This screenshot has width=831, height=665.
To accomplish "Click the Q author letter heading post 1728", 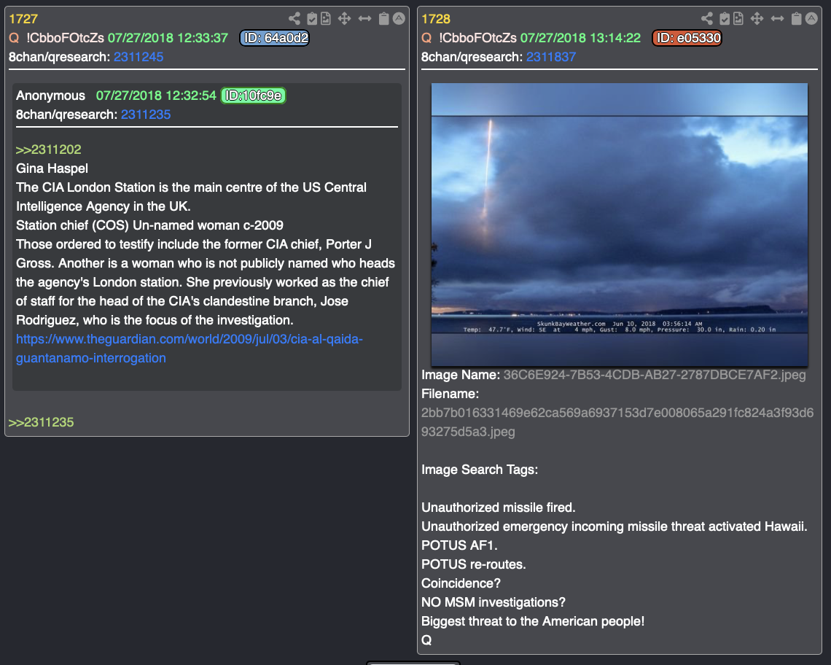I will tap(426, 38).
